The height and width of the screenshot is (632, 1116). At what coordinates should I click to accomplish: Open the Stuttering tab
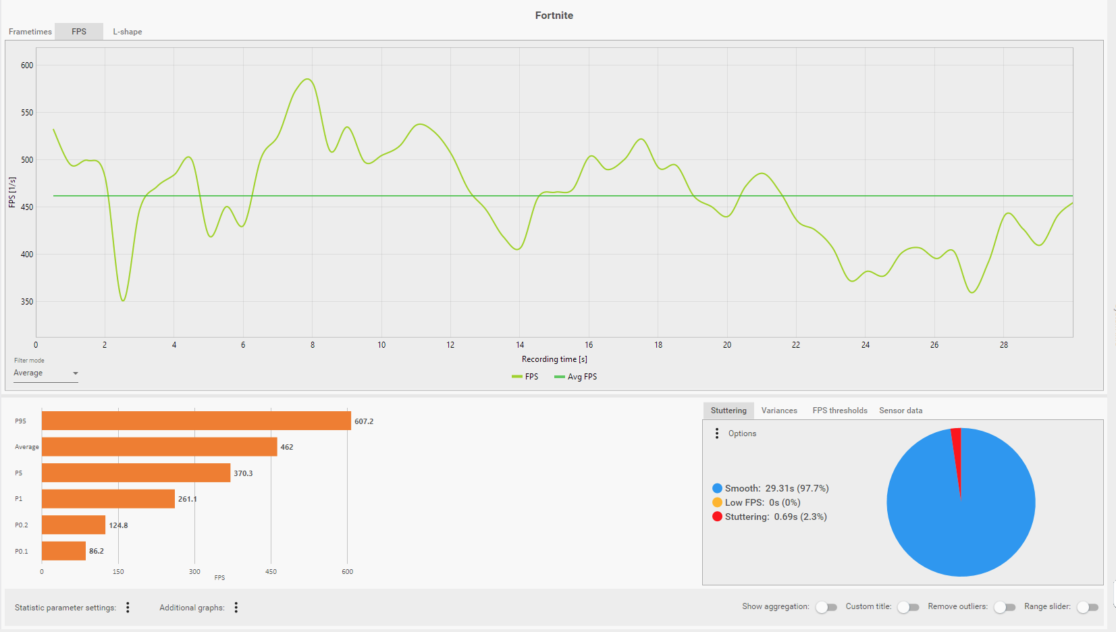[728, 411]
